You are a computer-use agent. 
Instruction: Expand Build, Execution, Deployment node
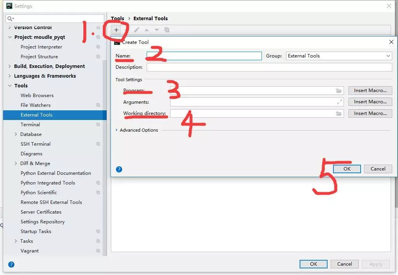pyautogui.click(x=10, y=66)
